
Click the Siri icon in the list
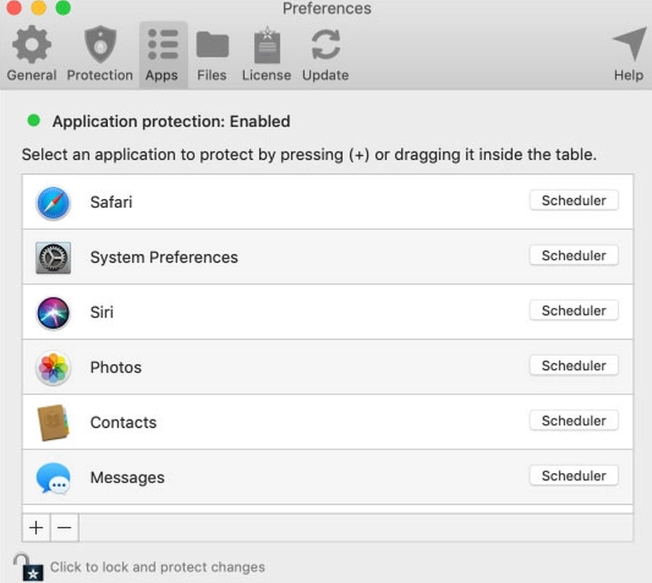pyautogui.click(x=53, y=312)
